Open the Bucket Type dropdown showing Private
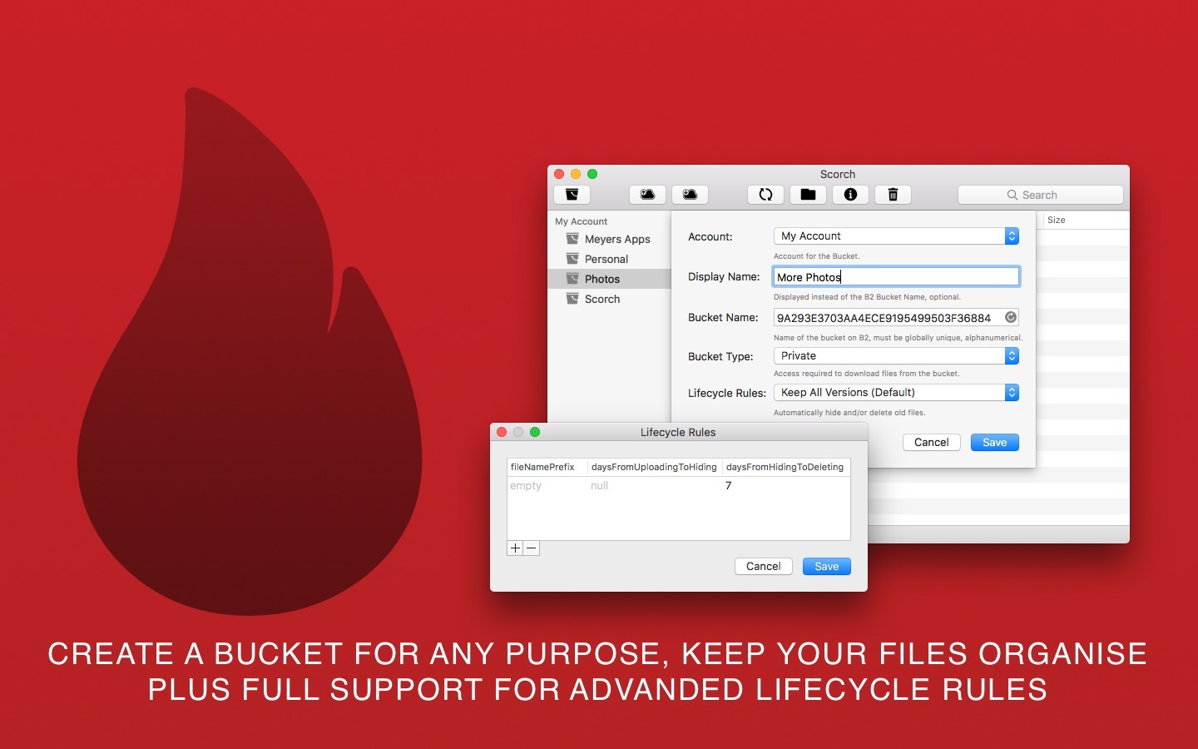 pos(896,356)
